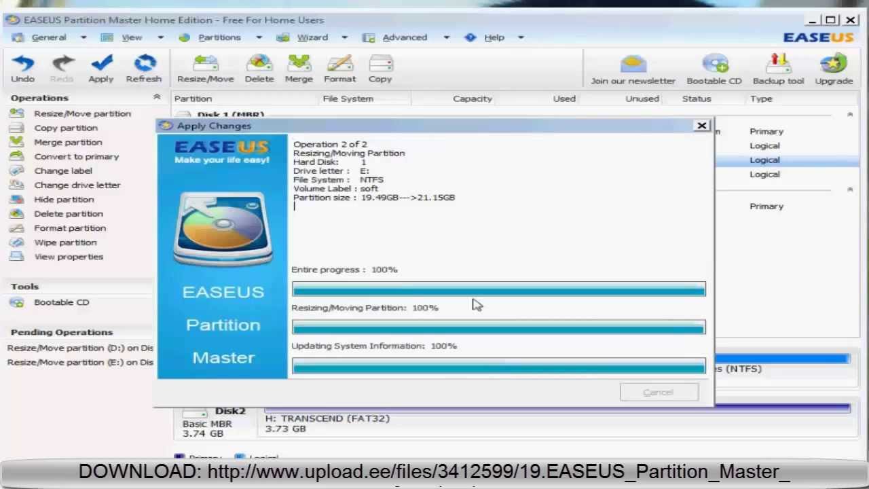Image resolution: width=869 pixels, height=489 pixels.
Task: Select Wipe partition in Operations list
Action: coord(65,242)
